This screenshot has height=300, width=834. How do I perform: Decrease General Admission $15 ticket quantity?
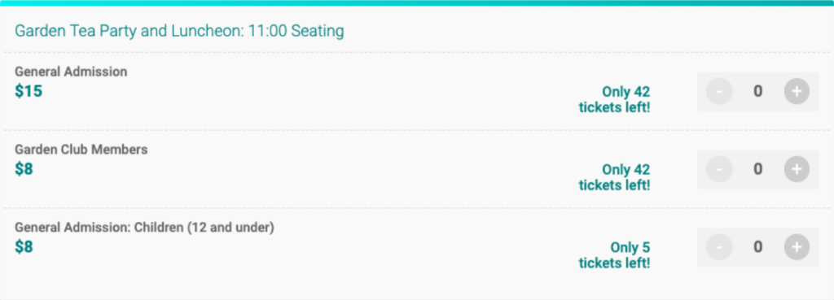coord(719,91)
